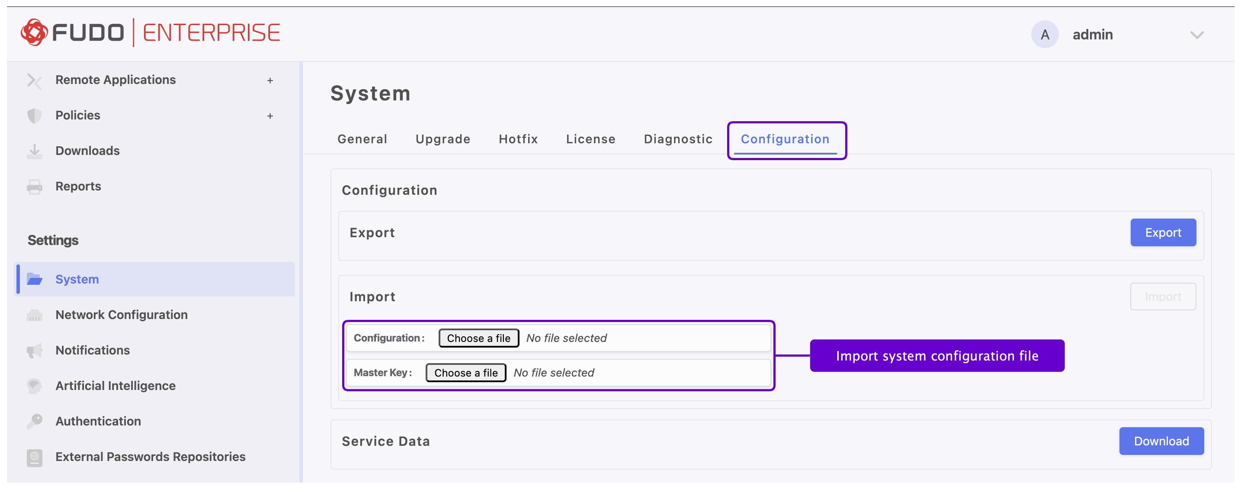Open the admin user dropdown chevron
Viewport: 1241px width, 493px height.
pyautogui.click(x=1197, y=35)
